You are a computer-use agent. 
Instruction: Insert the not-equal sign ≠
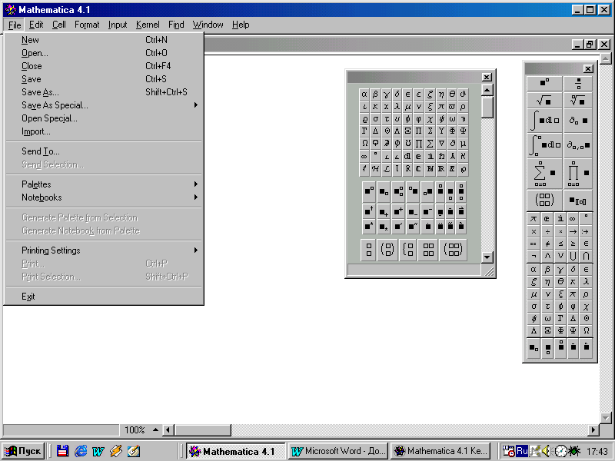click(547, 244)
